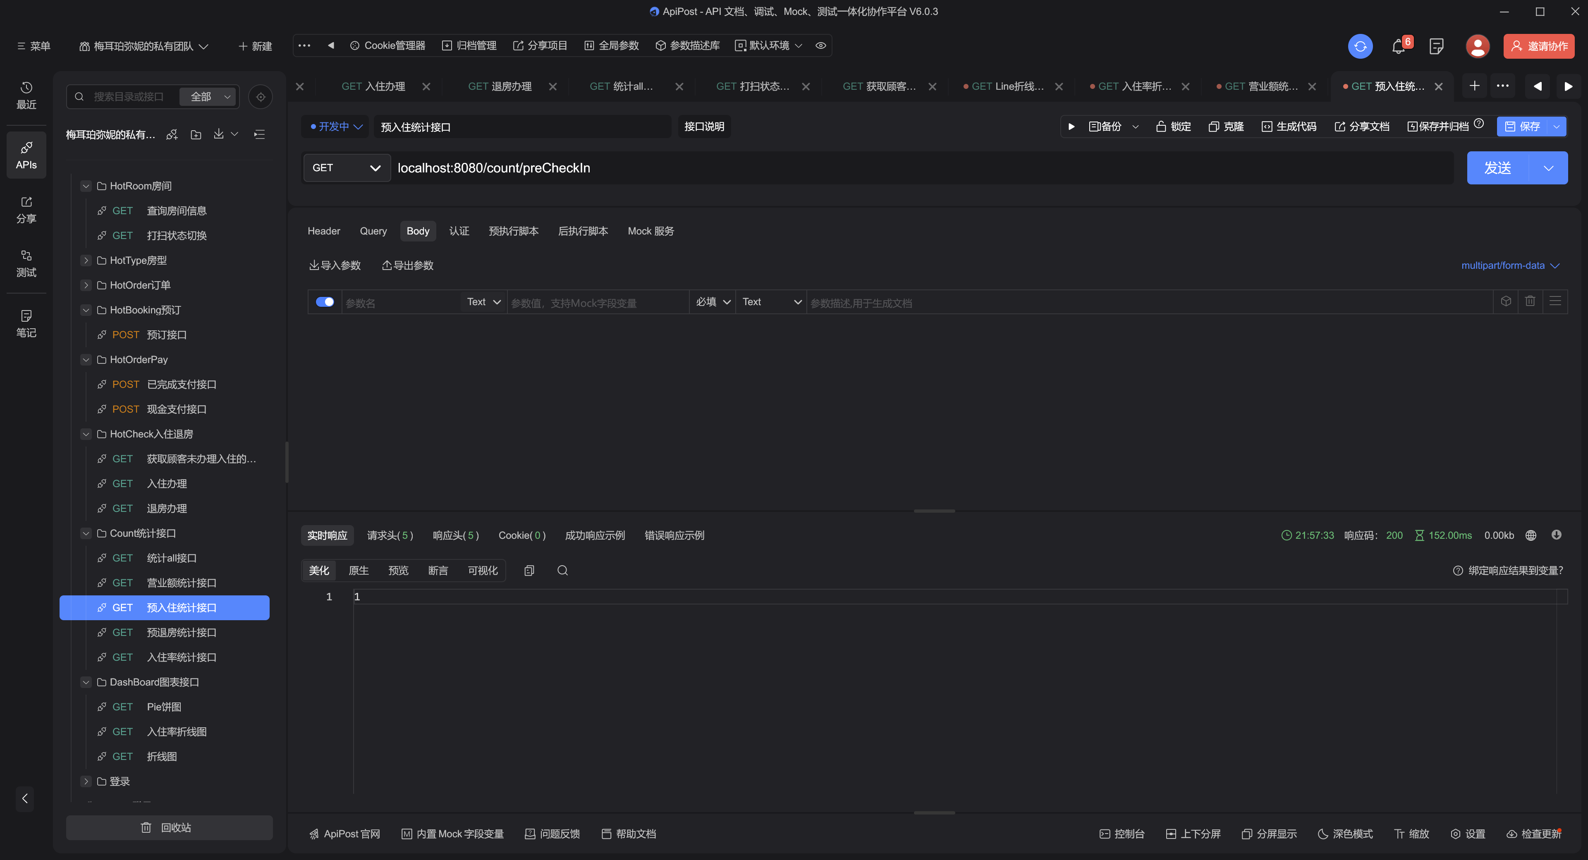1588x860 pixels.
Task: Click the download response icon
Action: point(1557,535)
